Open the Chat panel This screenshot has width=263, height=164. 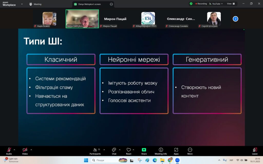[114, 151]
